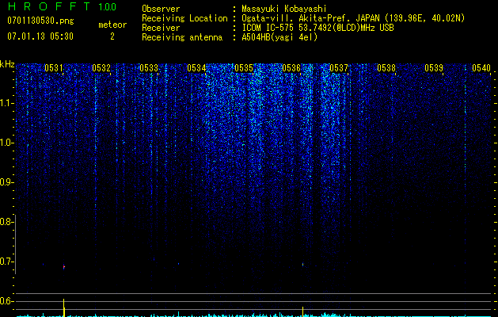The width and height of the screenshot is (498, 317).
Task: Click the 0536 time marker
Action: 291,68
